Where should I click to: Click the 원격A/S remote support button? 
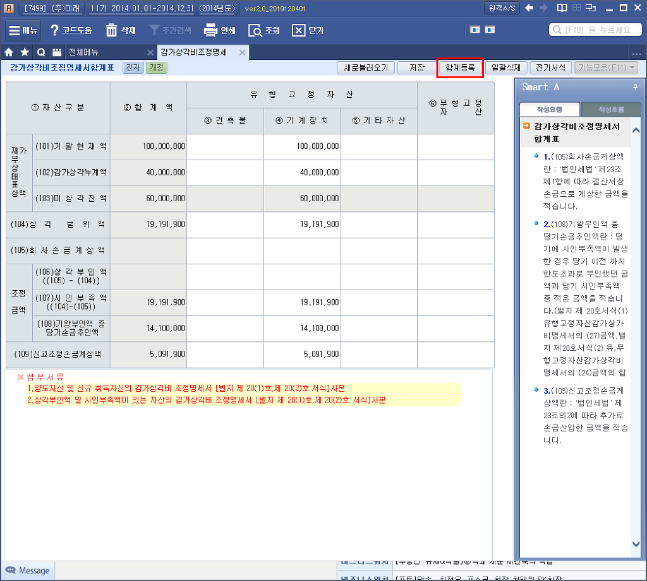pyautogui.click(x=502, y=8)
